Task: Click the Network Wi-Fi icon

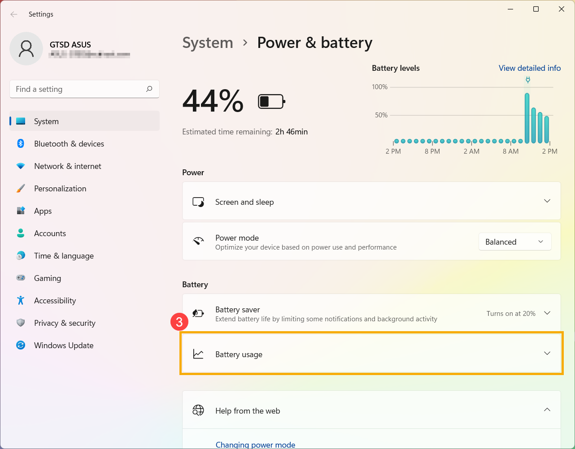Action: (21, 166)
